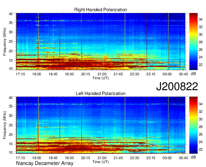
Task: Click the 30 MHz tick on the left-handed plot
Action: 11,116
